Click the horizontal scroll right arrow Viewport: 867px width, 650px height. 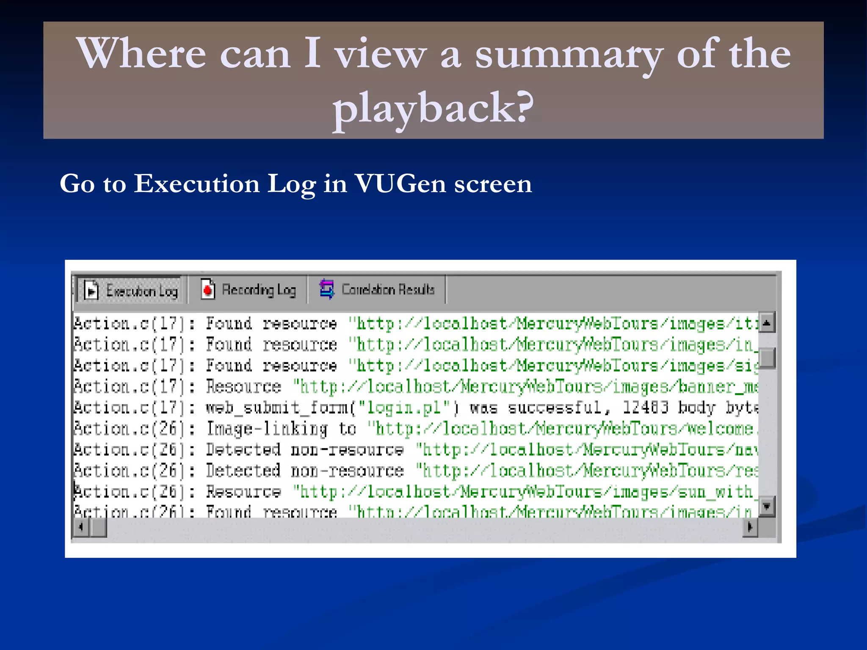[750, 527]
